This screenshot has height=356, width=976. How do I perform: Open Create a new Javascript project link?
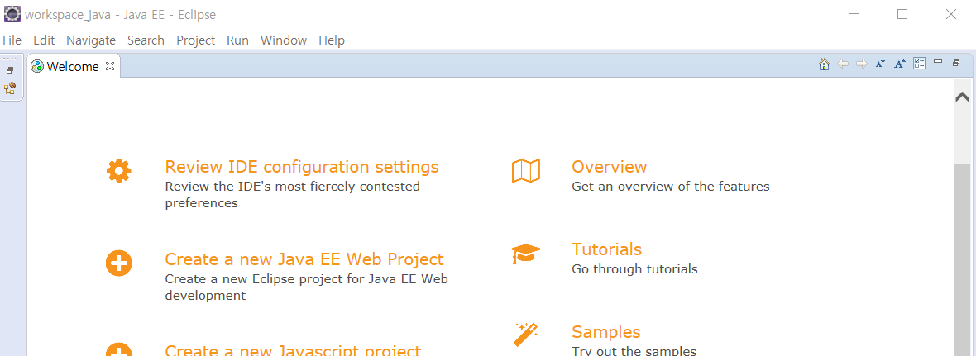coord(293,350)
